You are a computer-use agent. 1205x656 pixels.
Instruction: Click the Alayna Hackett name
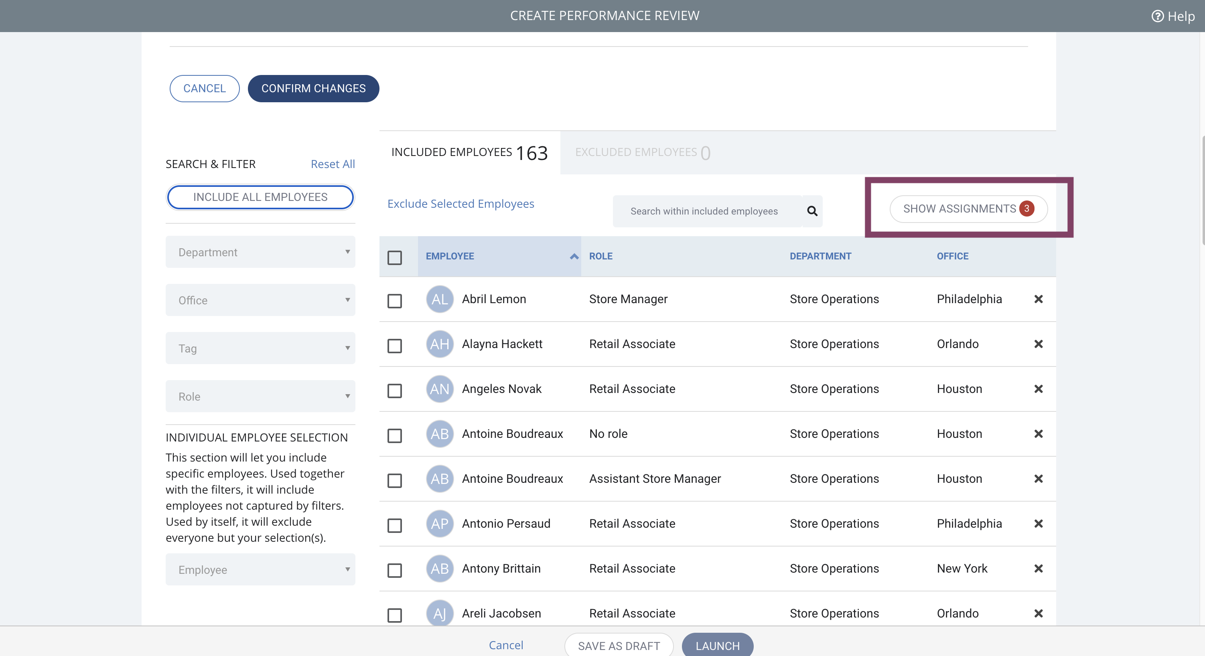coord(502,344)
